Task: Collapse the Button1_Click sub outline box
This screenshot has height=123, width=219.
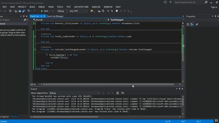Action: coord(35,24)
